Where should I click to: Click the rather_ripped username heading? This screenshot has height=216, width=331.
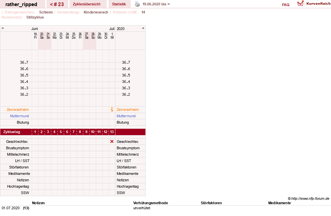[x=21, y=4]
